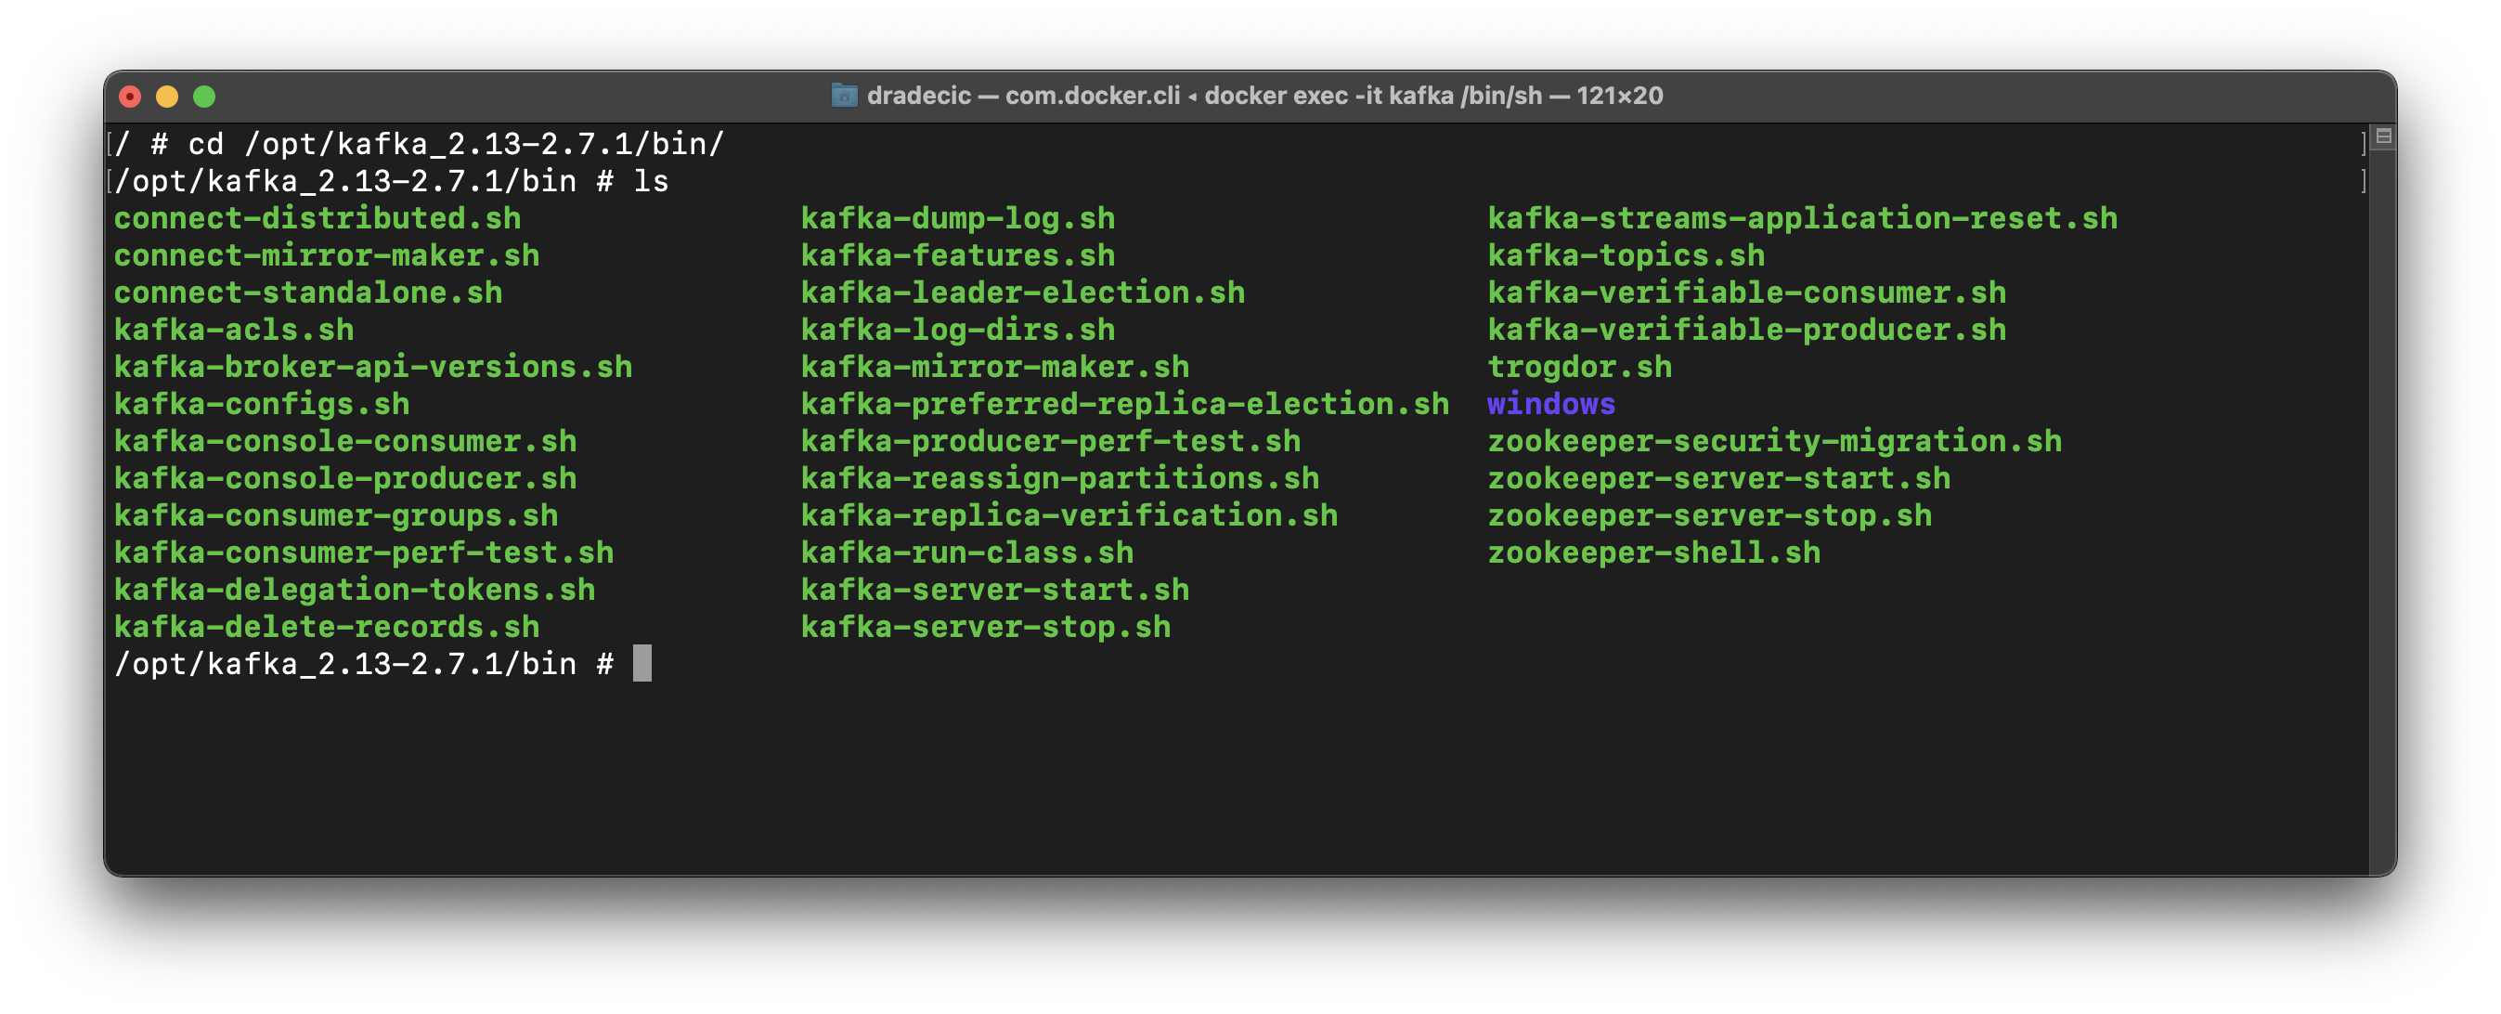2501x1014 pixels.
Task: Select the windows directory entry
Action: click(x=1550, y=404)
